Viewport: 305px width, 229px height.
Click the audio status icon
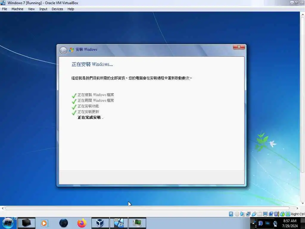click(242, 214)
